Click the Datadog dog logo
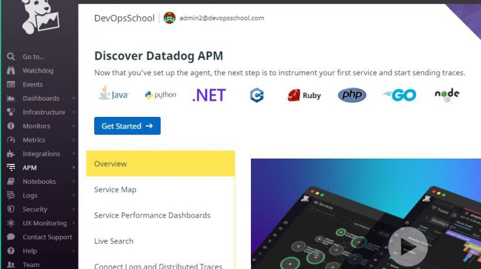This screenshot has width=481, height=269. 40,16
